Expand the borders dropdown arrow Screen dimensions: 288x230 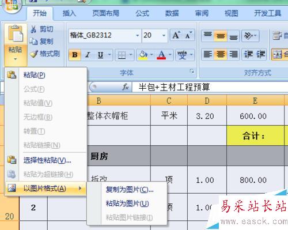[x=131, y=55]
